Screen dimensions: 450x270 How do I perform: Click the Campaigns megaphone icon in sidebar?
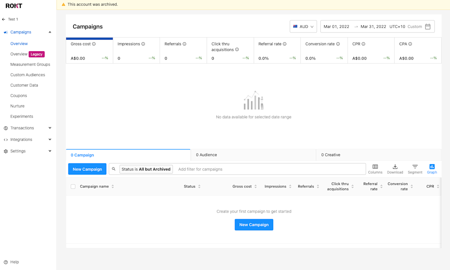[6, 32]
